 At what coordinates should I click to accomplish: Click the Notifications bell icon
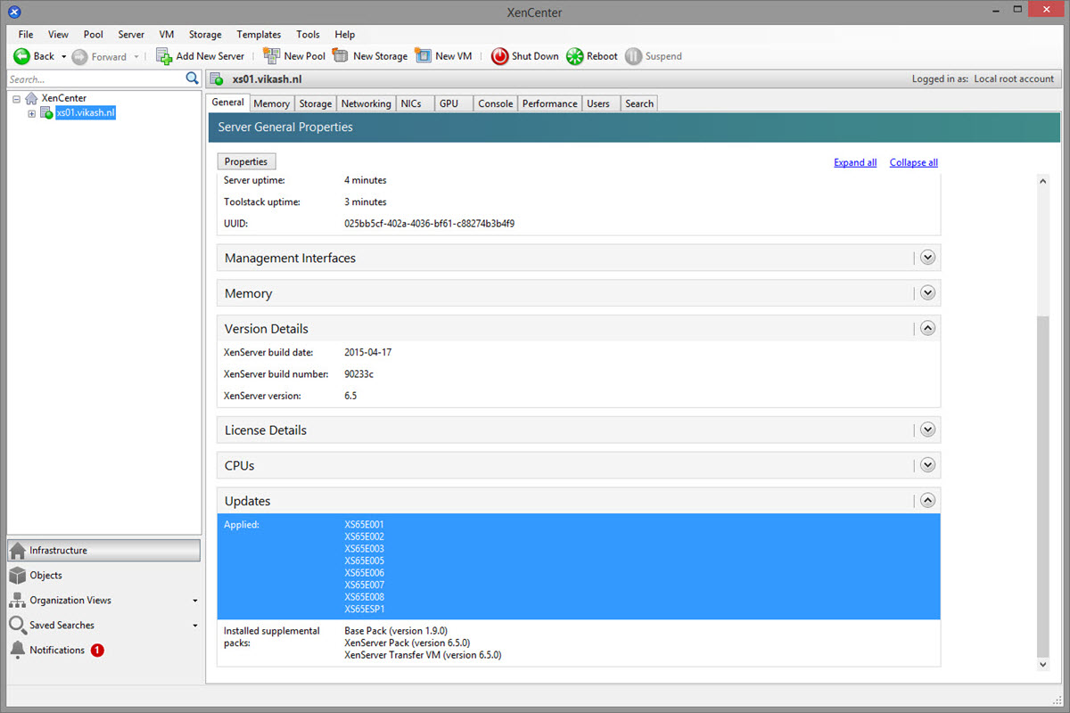click(x=17, y=651)
